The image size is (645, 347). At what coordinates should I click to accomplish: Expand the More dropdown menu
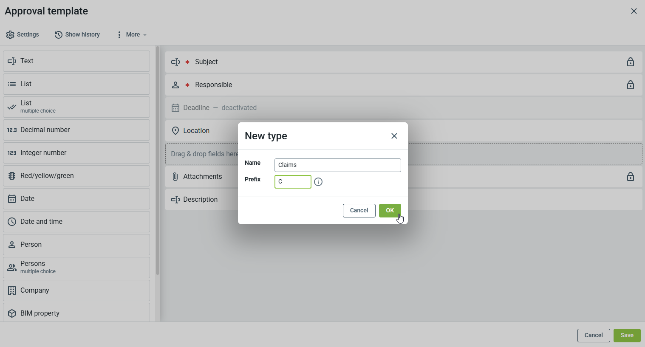132,35
